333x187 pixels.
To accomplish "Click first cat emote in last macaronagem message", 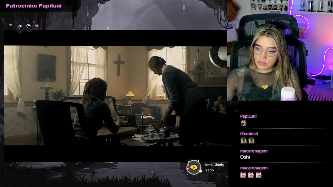I will click(x=243, y=175).
